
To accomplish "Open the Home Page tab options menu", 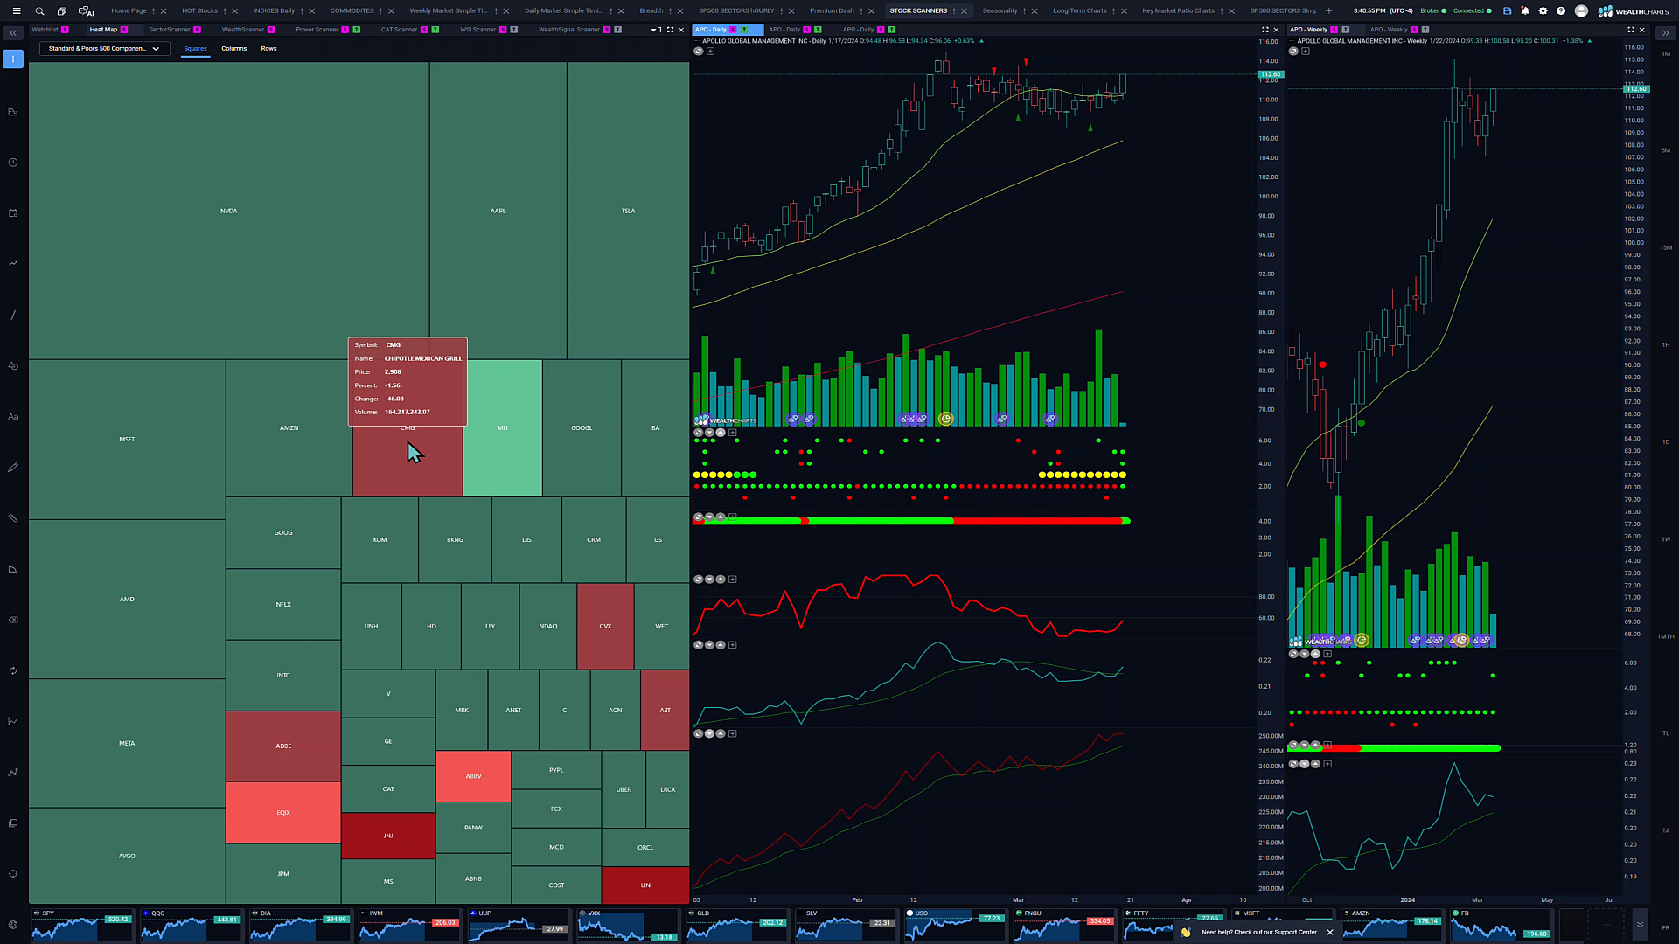I will tap(153, 11).
